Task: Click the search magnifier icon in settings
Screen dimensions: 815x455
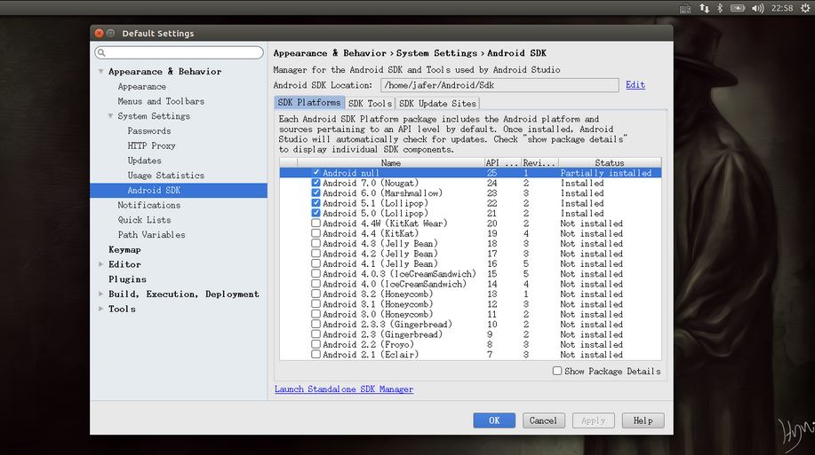Action: [101, 52]
